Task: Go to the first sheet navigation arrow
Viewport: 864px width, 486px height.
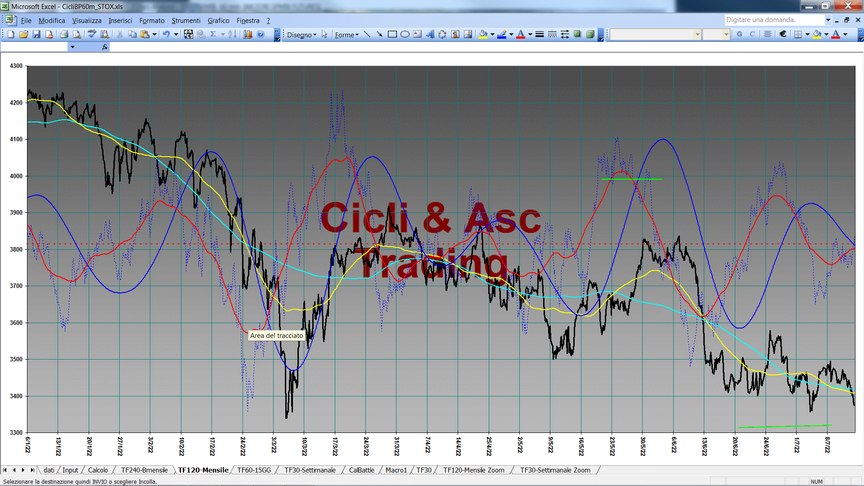Action: coord(5,470)
